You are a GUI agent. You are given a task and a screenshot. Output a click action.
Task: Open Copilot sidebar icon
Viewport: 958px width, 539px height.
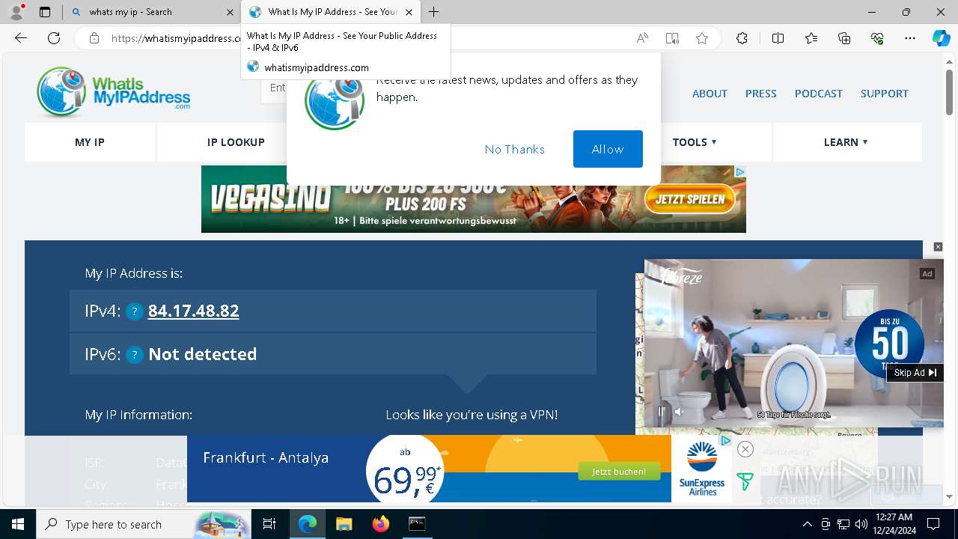point(941,38)
